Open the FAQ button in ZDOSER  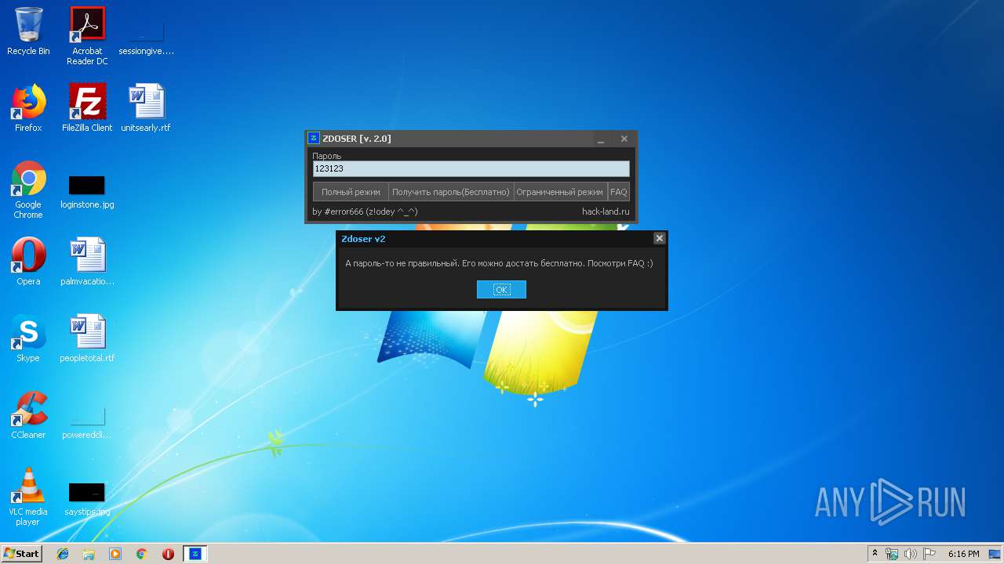coord(619,192)
